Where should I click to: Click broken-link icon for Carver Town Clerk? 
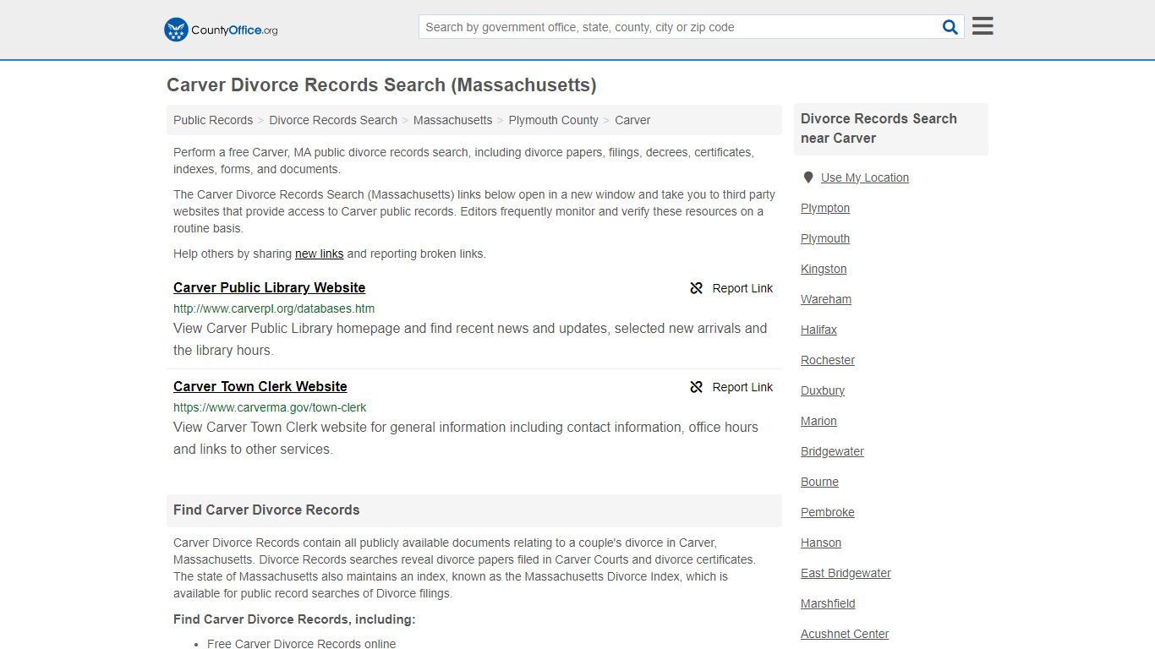(697, 387)
